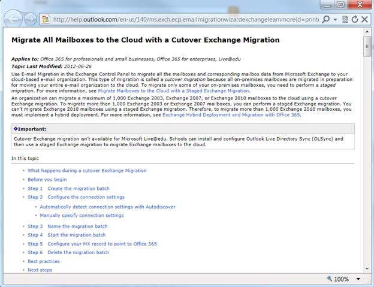Close the browser window
The image size is (374, 287).
[360, 5]
